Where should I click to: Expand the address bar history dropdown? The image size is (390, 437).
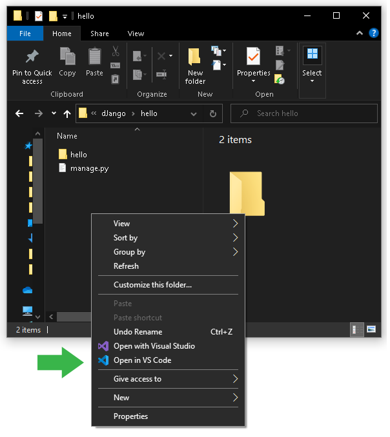pyautogui.click(x=195, y=115)
